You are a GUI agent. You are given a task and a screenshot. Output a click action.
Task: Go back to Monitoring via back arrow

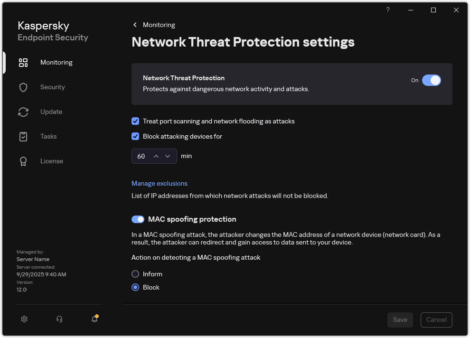[x=134, y=24]
